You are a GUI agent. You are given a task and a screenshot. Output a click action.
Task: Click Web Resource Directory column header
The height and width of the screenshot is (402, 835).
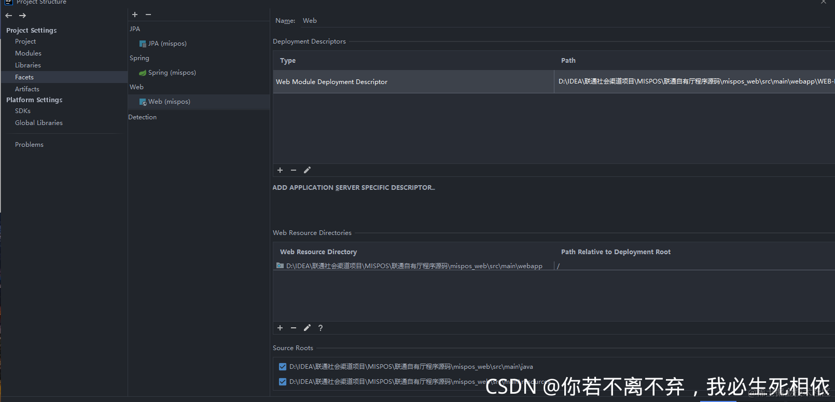[318, 252]
